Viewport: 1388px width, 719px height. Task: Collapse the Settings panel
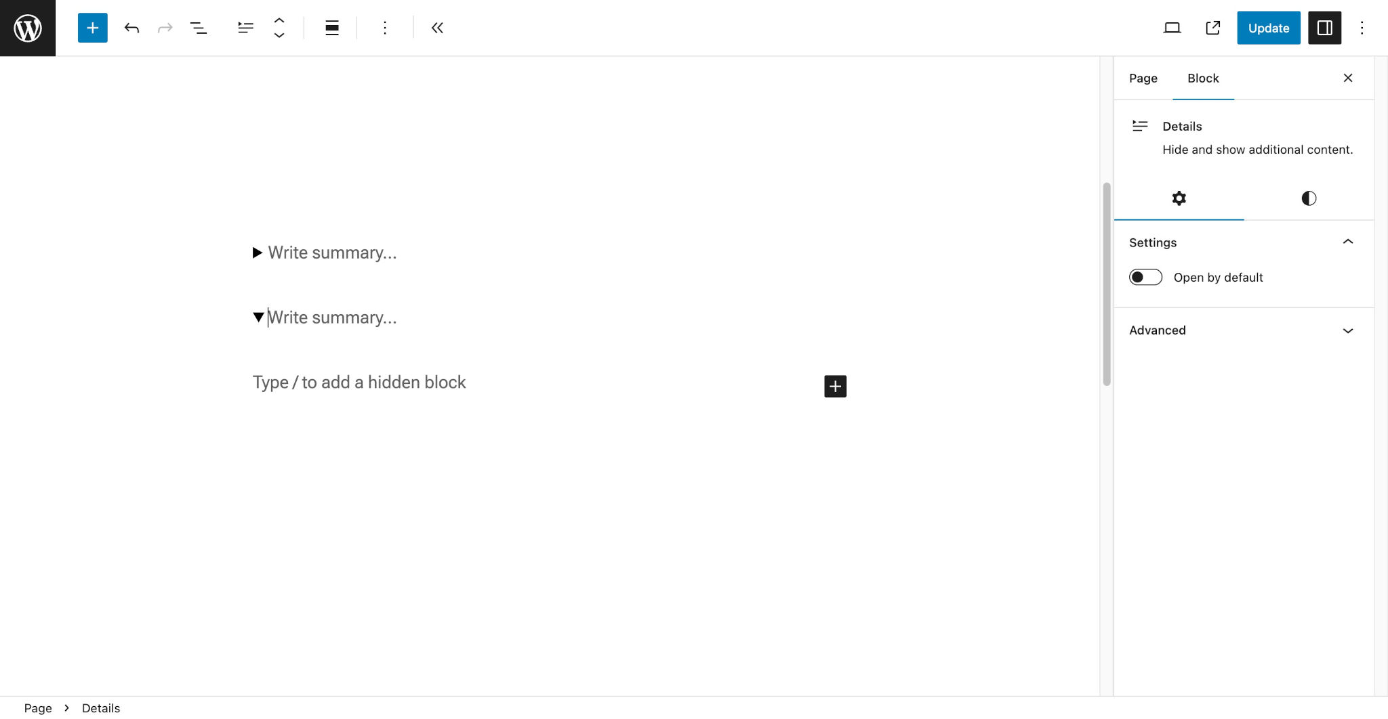(x=1243, y=242)
